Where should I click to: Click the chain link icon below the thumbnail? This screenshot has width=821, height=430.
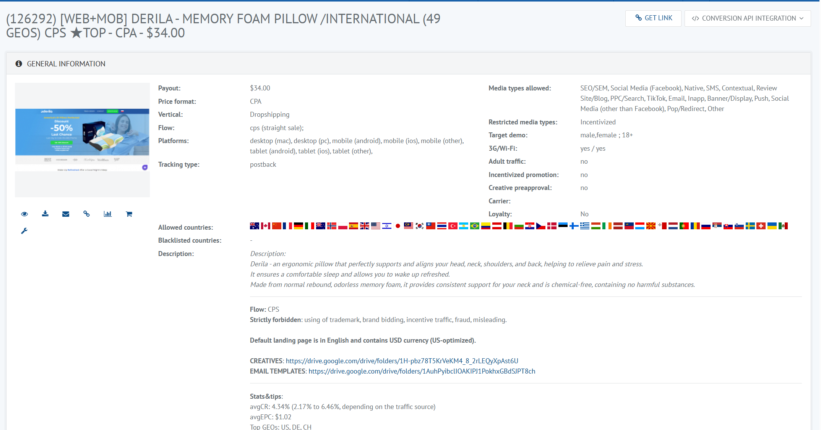(x=86, y=214)
